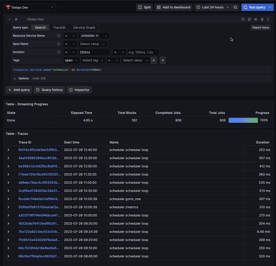Open trace link 55ffdd1fb613750aa1a02e
This screenshot has height=266, width=276.
pyautogui.click(x=40, y=207)
